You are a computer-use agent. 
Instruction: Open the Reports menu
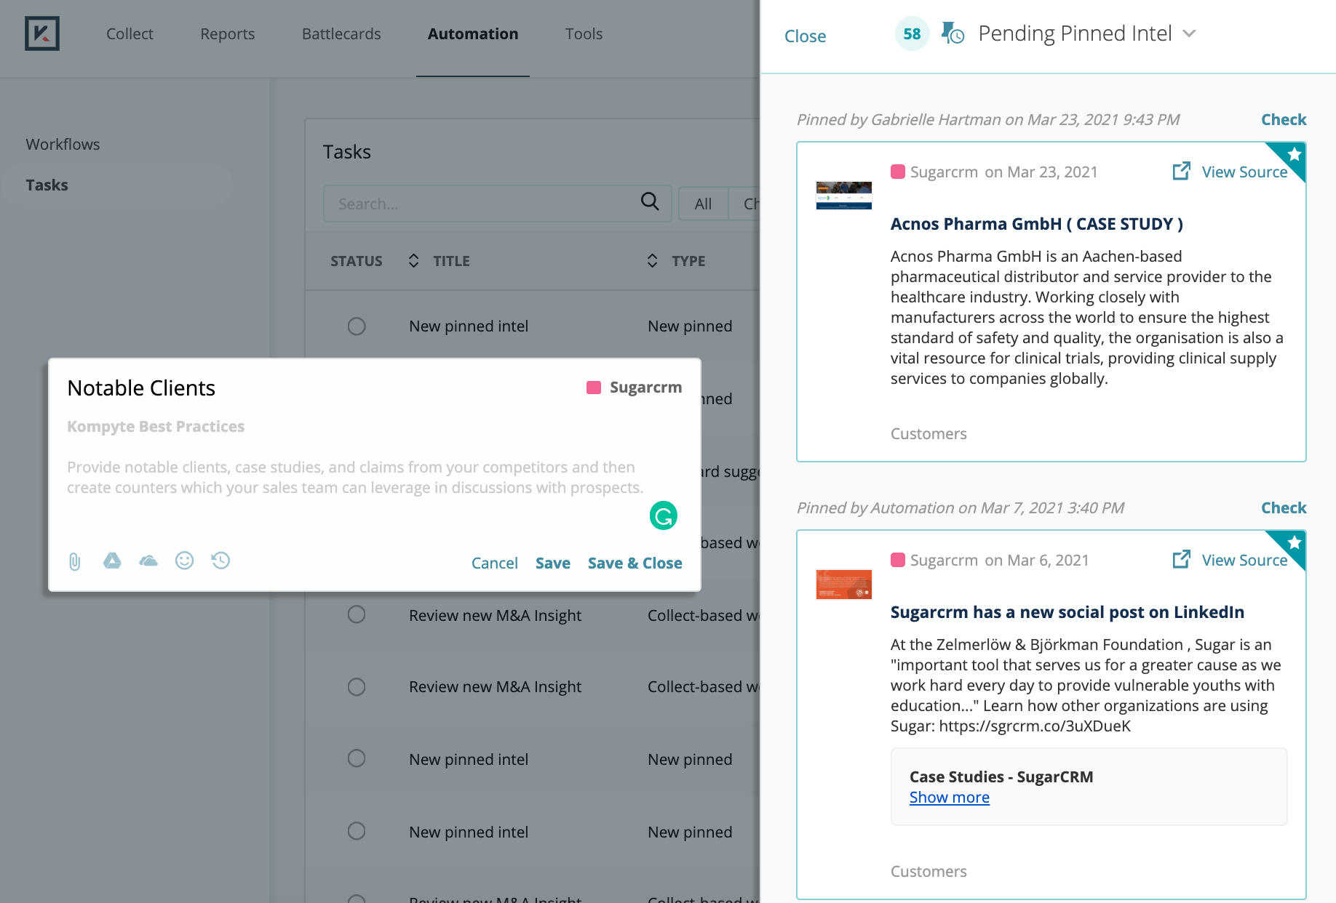point(228,34)
